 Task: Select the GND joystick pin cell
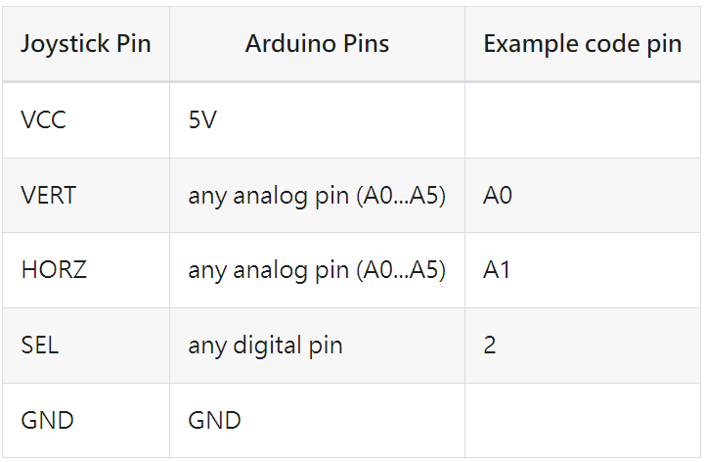point(86,421)
